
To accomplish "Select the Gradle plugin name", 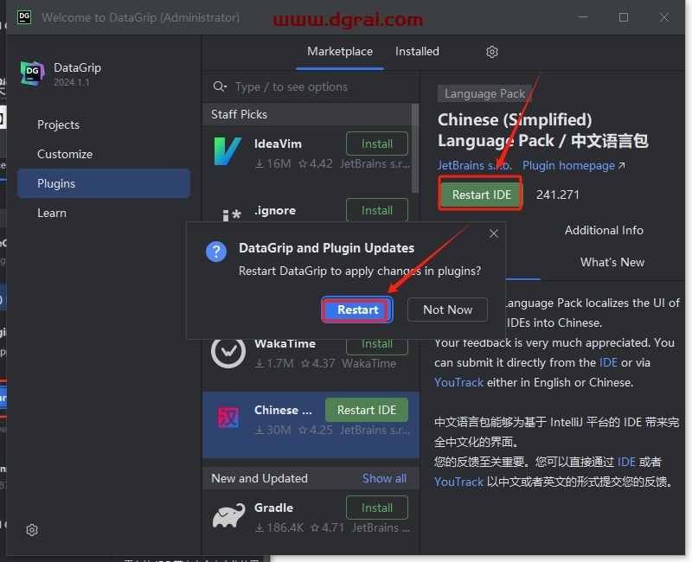I will [x=273, y=508].
